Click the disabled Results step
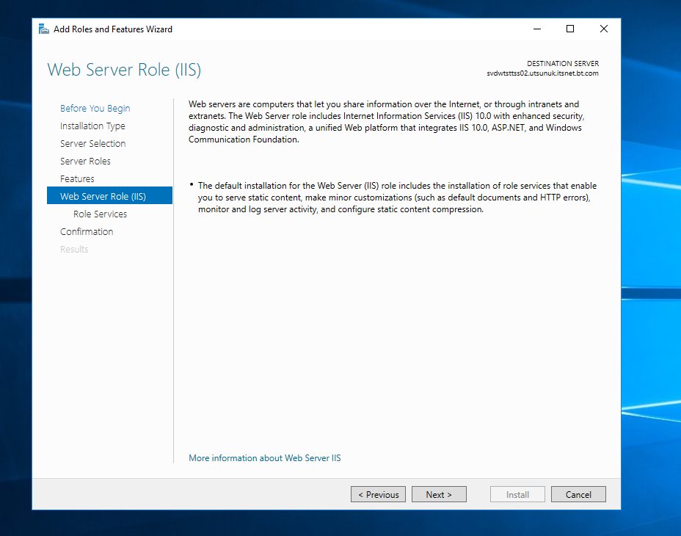Screen dimensions: 681x536 [74, 249]
